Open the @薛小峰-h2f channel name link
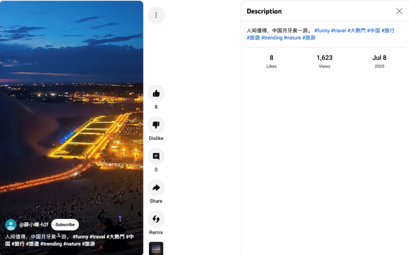409x255 pixels. pos(34,225)
